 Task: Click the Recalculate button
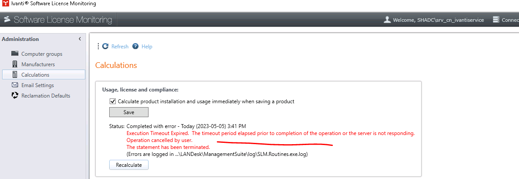tap(128, 165)
